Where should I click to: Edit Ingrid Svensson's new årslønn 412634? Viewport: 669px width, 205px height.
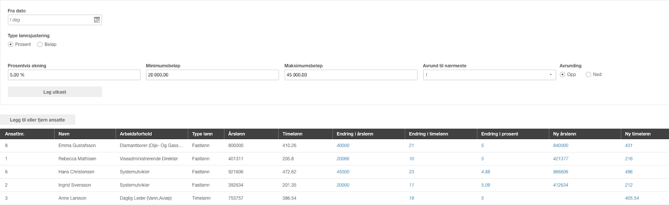click(561, 185)
